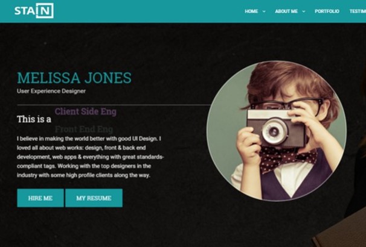Expand the chevron next to HOME
366x247 pixels.
(264, 11)
